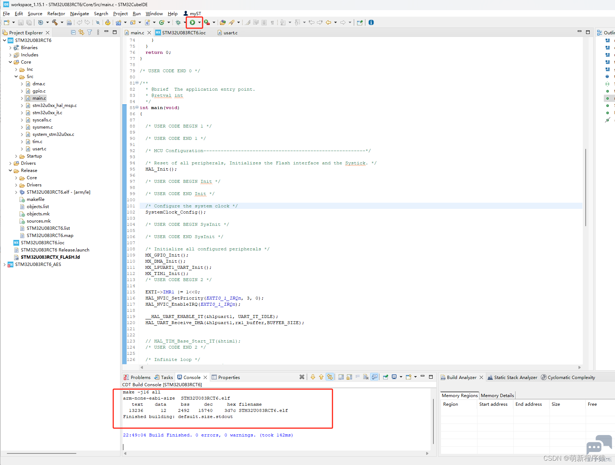Click the New file toolbar icon
Screen dimensions: 615x465
pyautogui.click(x=7, y=22)
